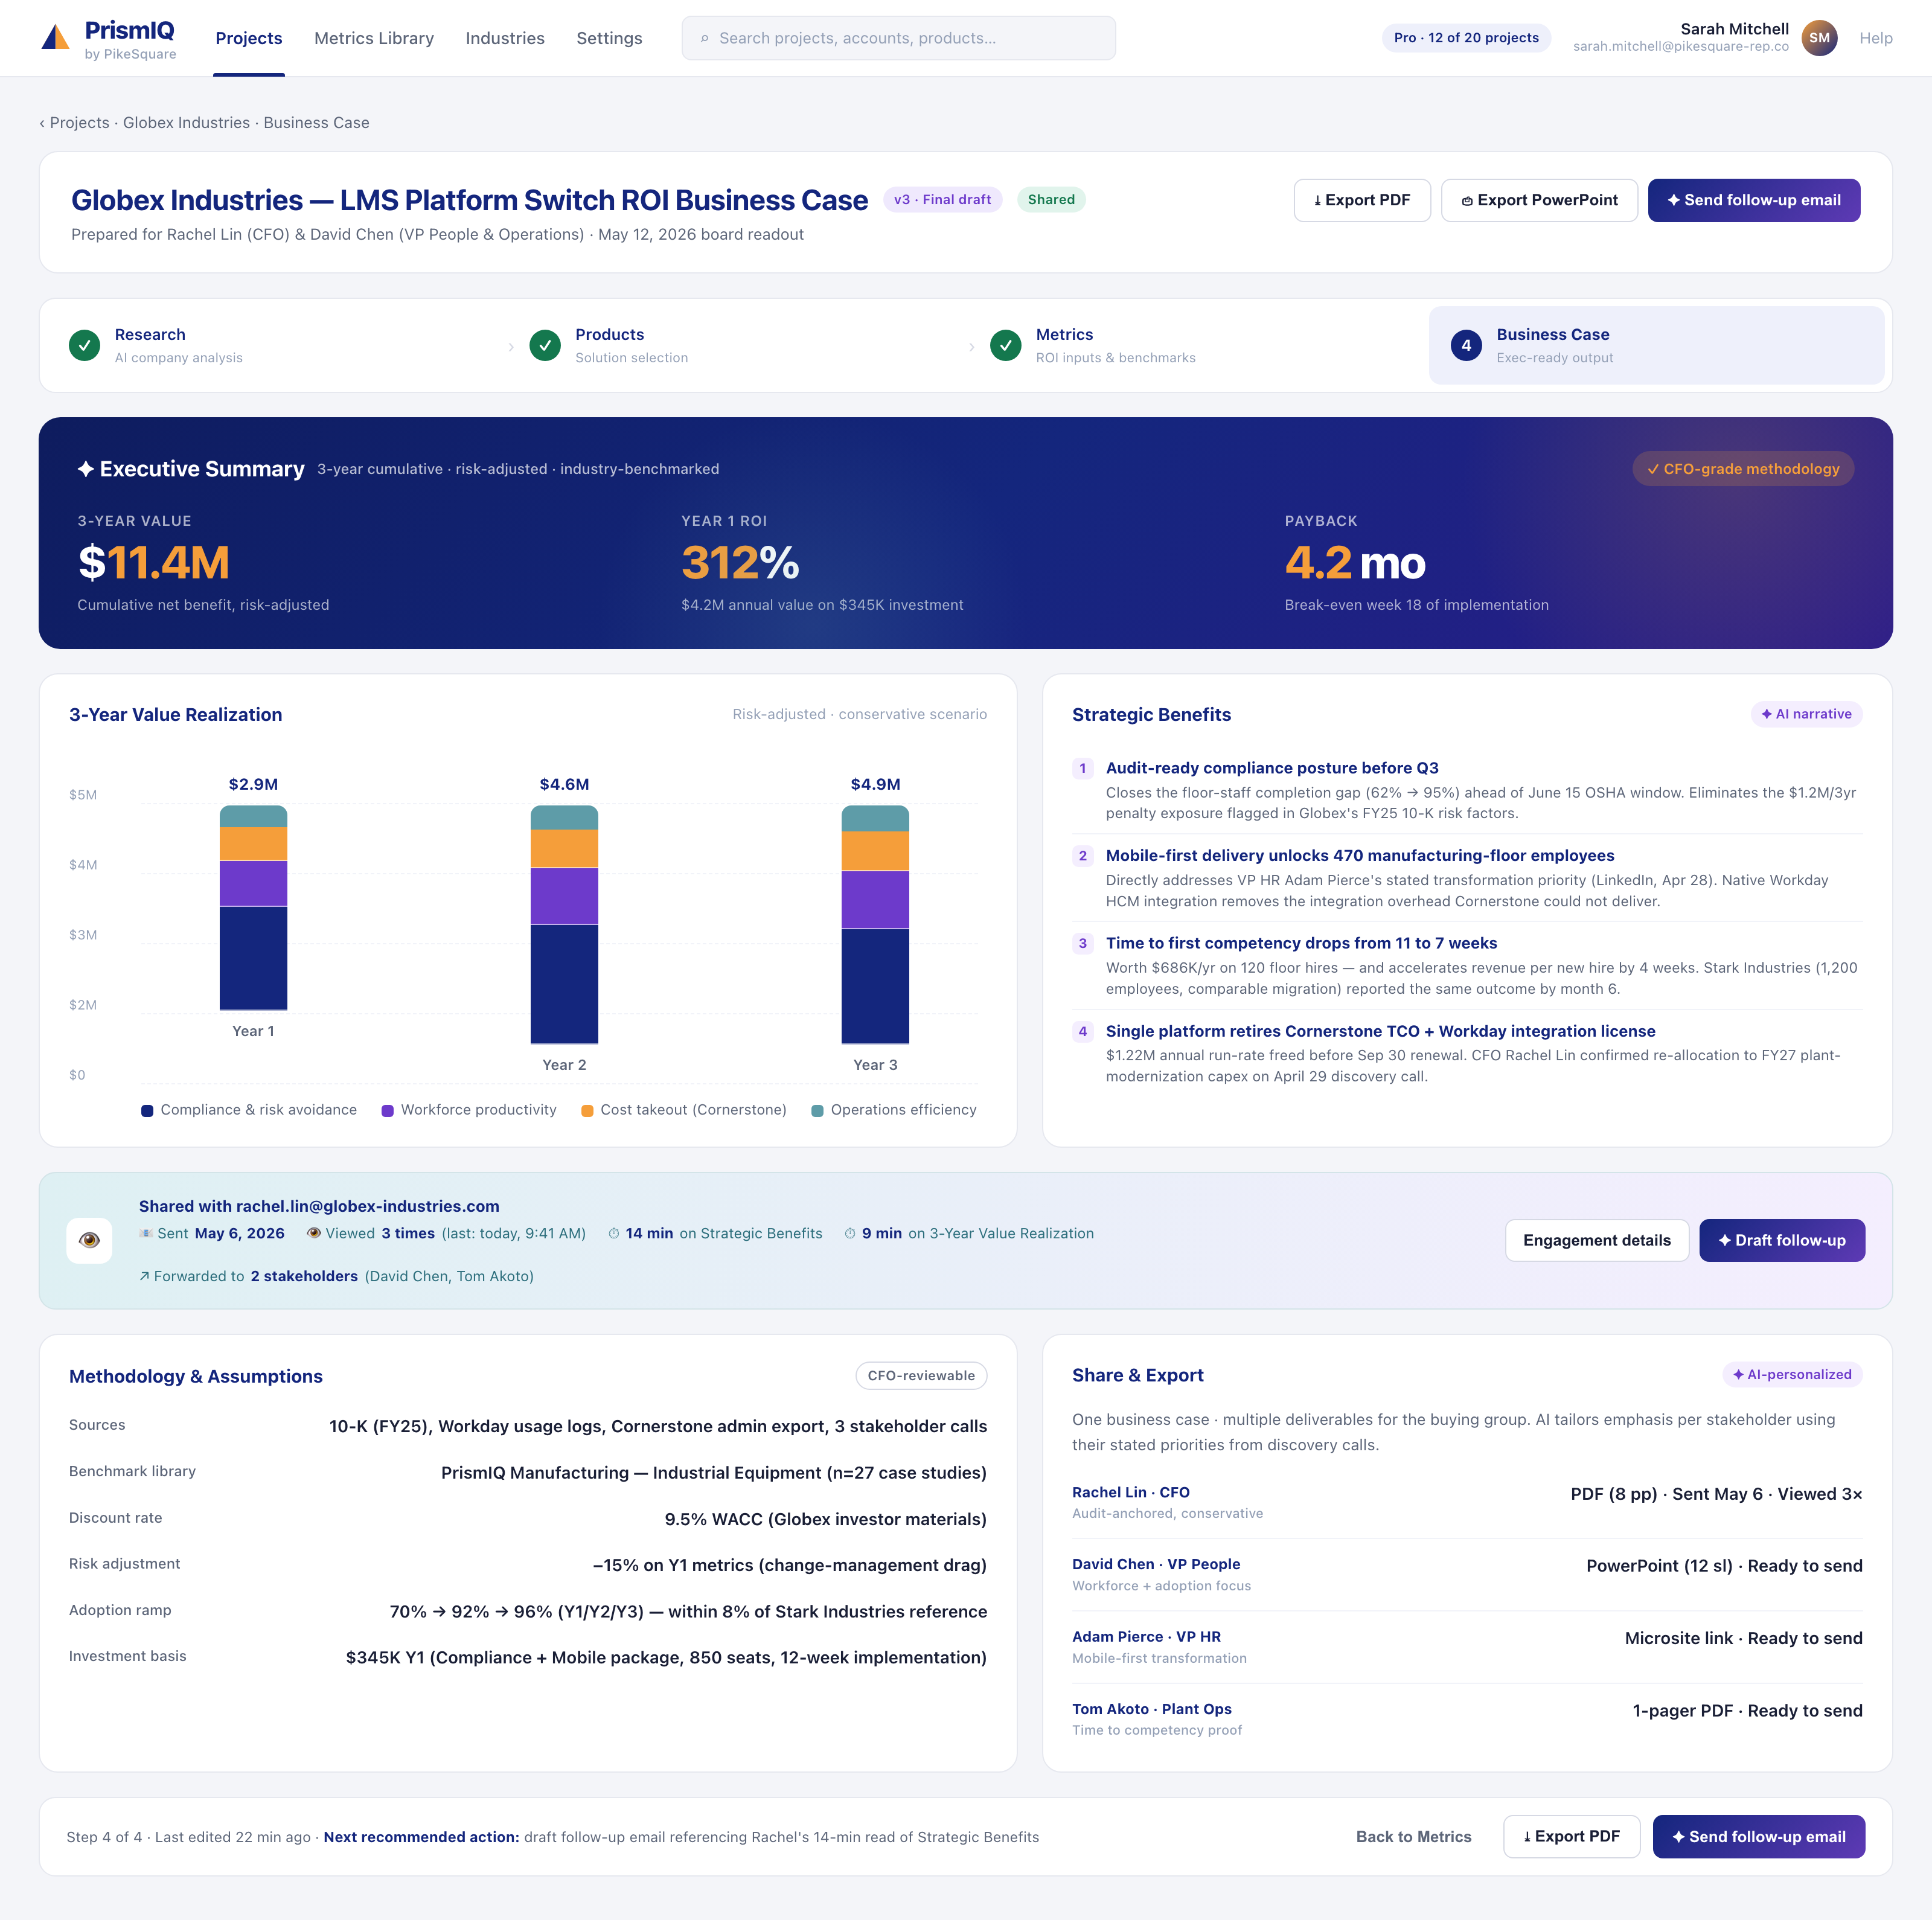
Task: Click Export PDF in the footer bar
Action: click(1571, 1837)
